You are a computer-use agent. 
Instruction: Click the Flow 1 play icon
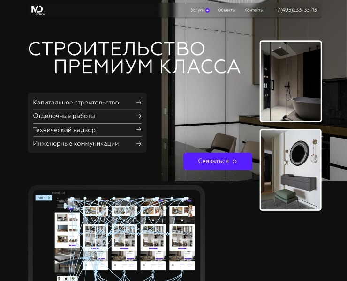49,198
